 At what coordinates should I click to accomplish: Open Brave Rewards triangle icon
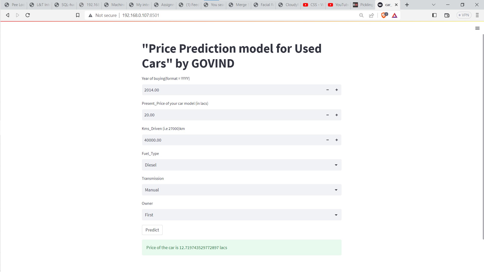click(x=395, y=15)
